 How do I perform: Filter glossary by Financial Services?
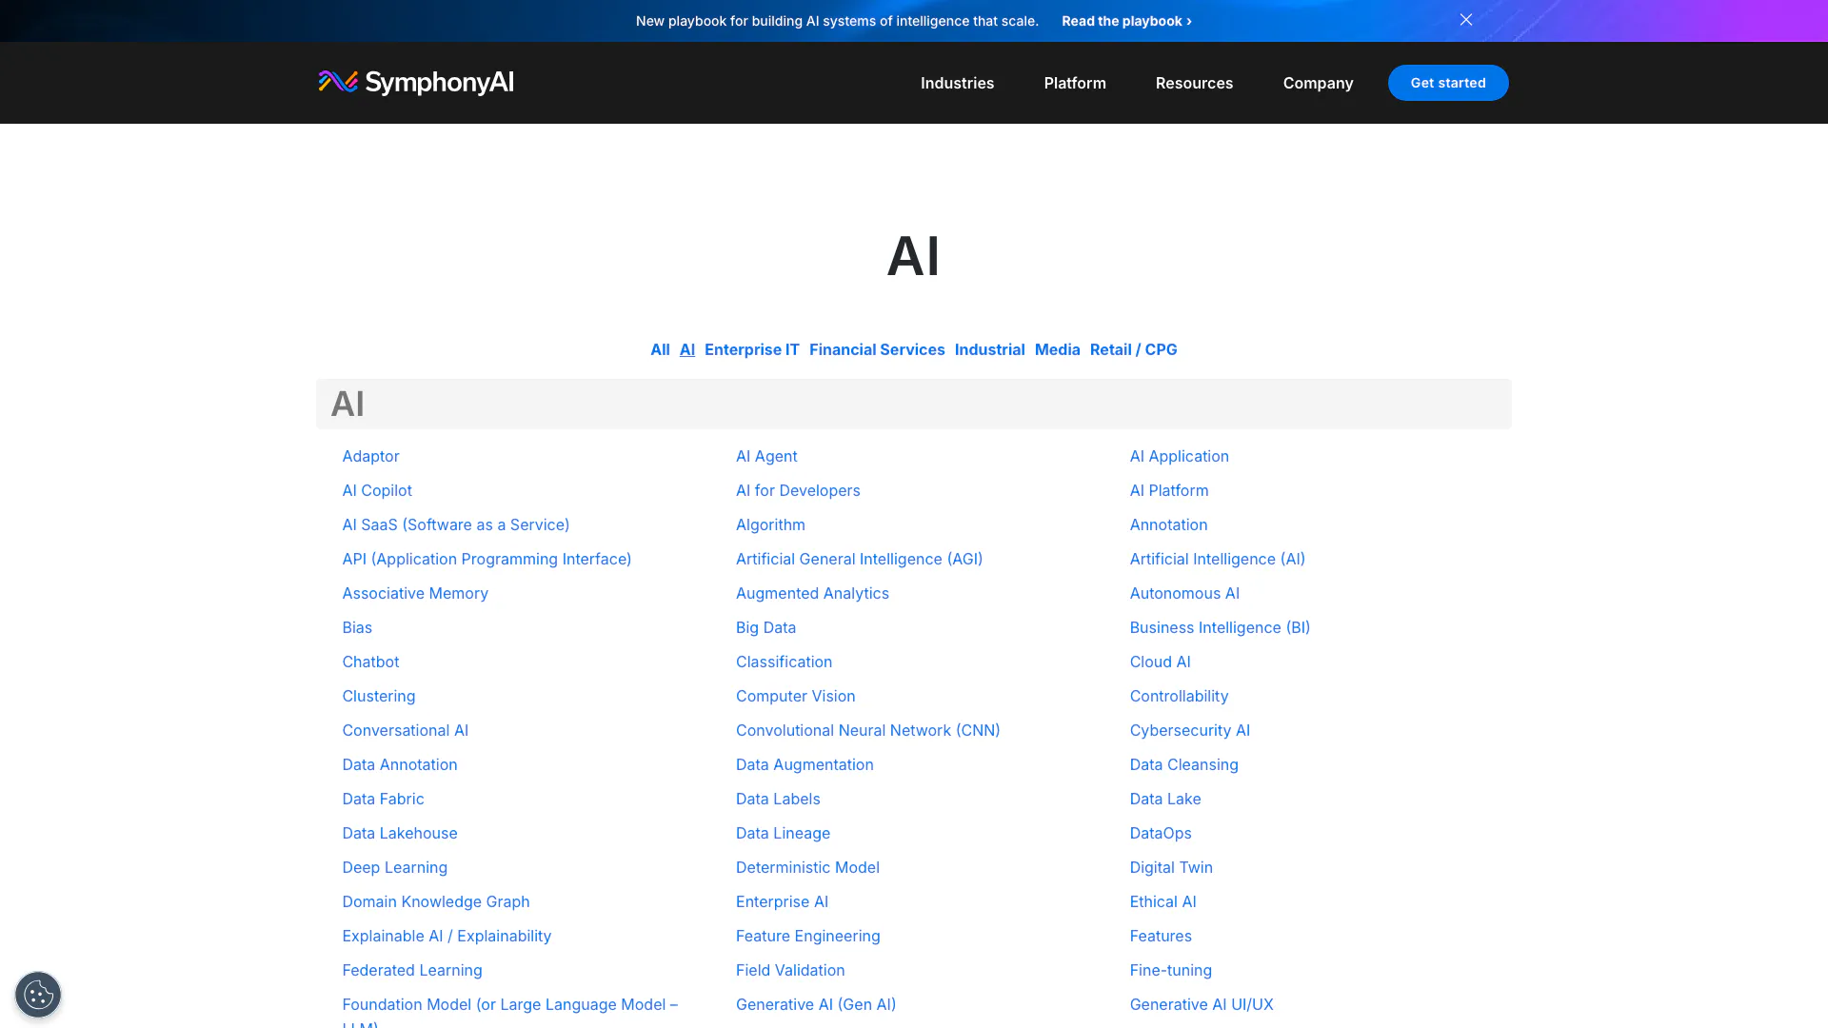[x=876, y=349]
